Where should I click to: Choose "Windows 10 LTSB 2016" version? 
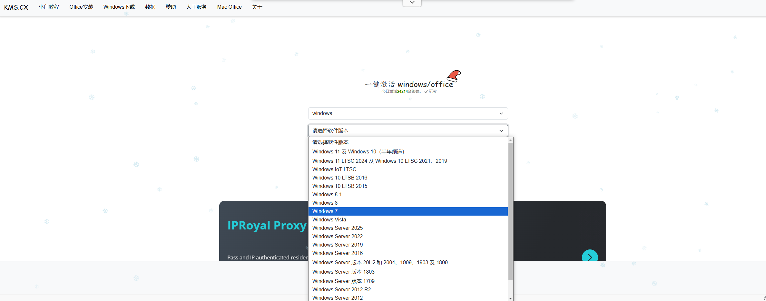tap(340, 178)
